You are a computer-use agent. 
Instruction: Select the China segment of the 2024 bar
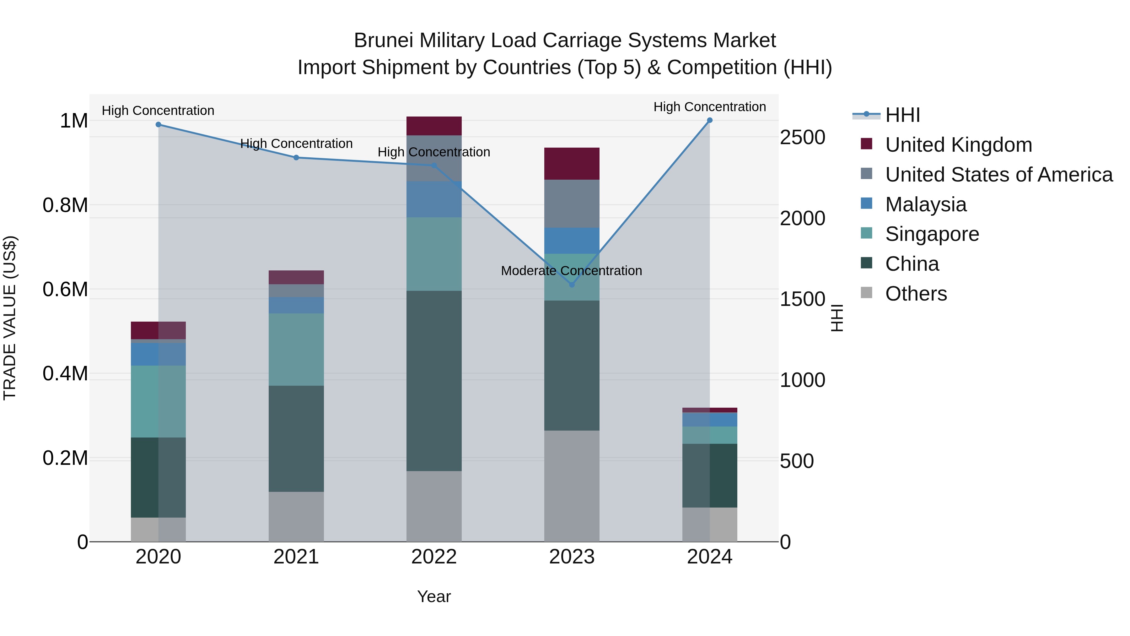pyautogui.click(x=710, y=476)
